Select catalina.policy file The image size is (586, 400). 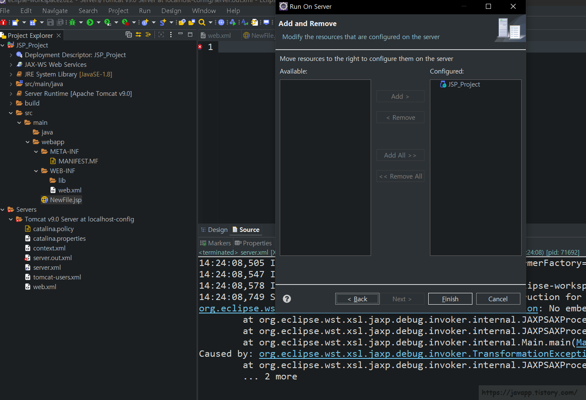tap(49, 229)
